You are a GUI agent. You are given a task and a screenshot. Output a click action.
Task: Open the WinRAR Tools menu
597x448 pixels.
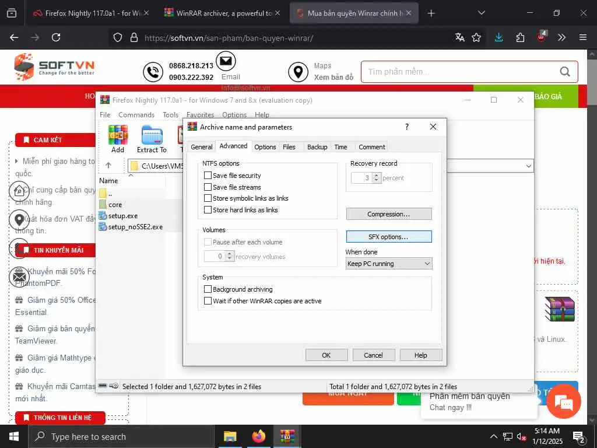(171, 115)
